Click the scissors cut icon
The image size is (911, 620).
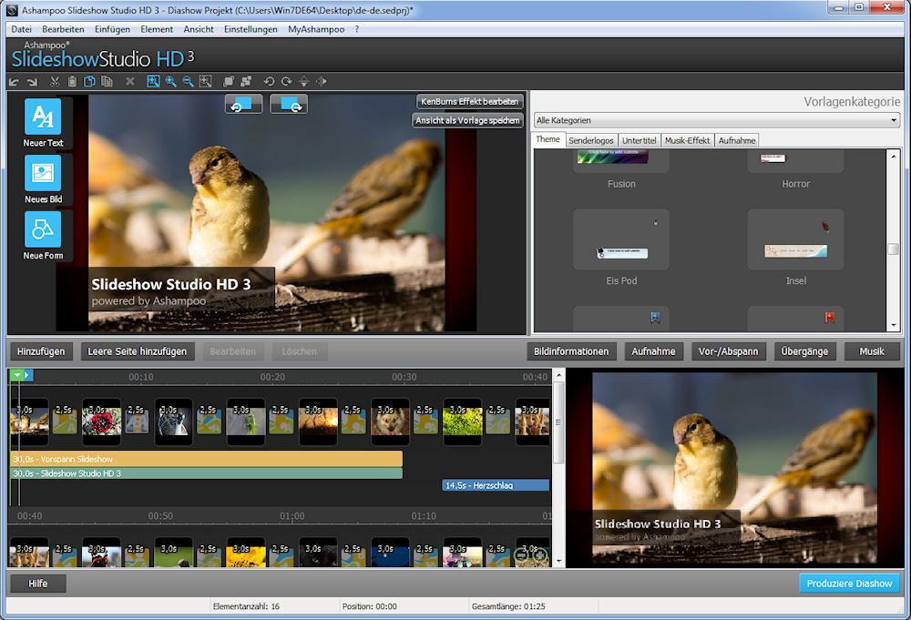coord(56,82)
